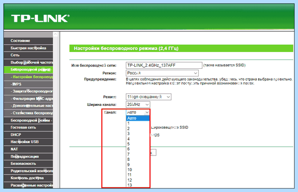Viewport: 298px width, 192px height.
Task: Click the sidebar scroll-up arrow
Action: (x=55, y=34)
